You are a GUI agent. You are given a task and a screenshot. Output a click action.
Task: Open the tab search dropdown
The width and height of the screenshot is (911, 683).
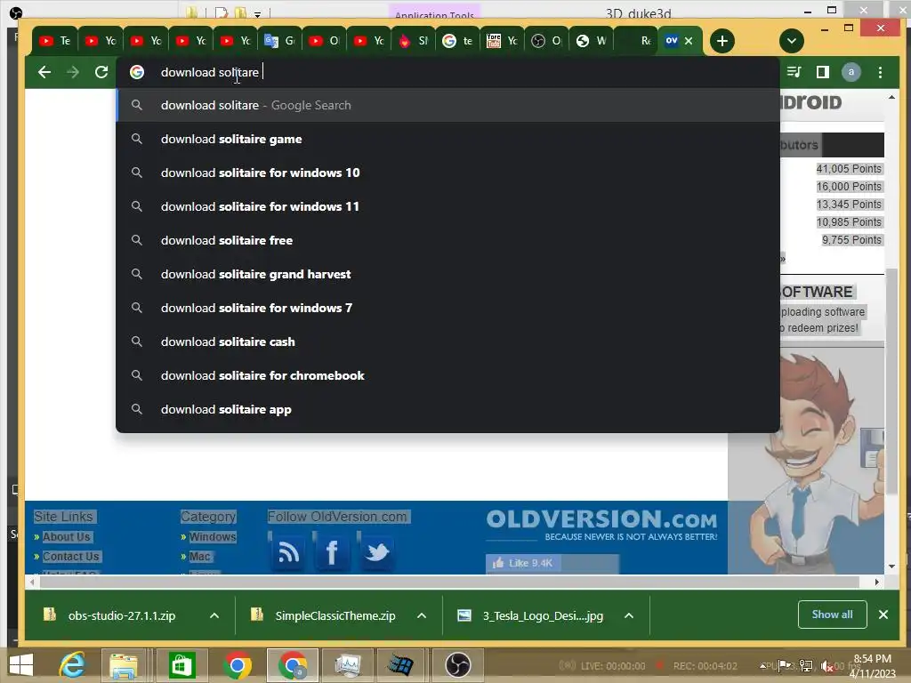pos(791,41)
